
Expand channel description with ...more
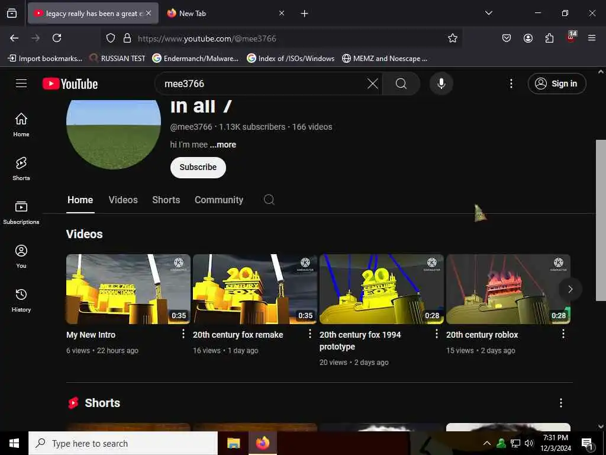pyautogui.click(x=223, y=145)
